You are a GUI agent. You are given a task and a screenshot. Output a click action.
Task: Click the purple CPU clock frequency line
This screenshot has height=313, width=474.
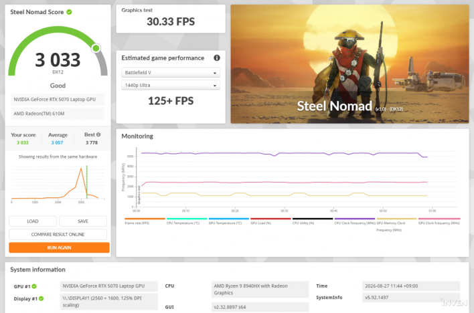click(x=284, y=154)
